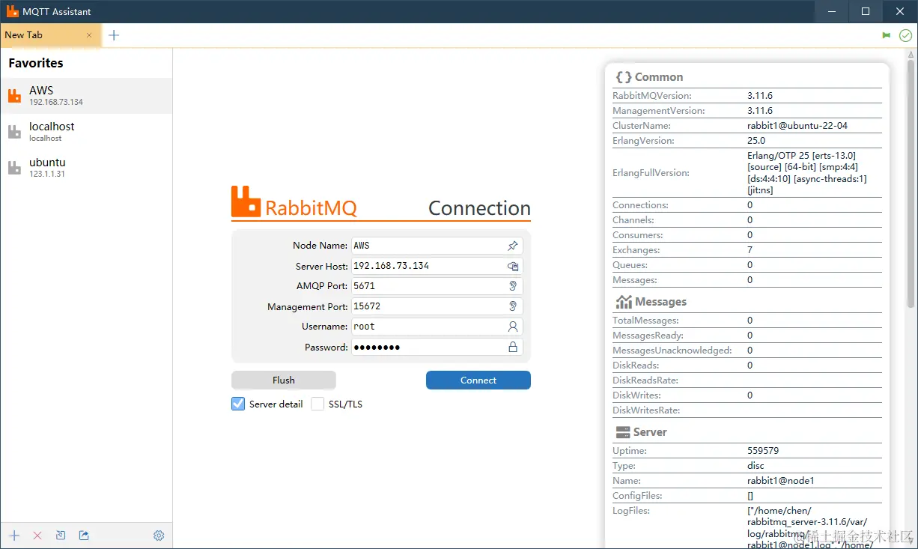Click the TotalMessages label
Screen dimensions: 918x549
645,321
